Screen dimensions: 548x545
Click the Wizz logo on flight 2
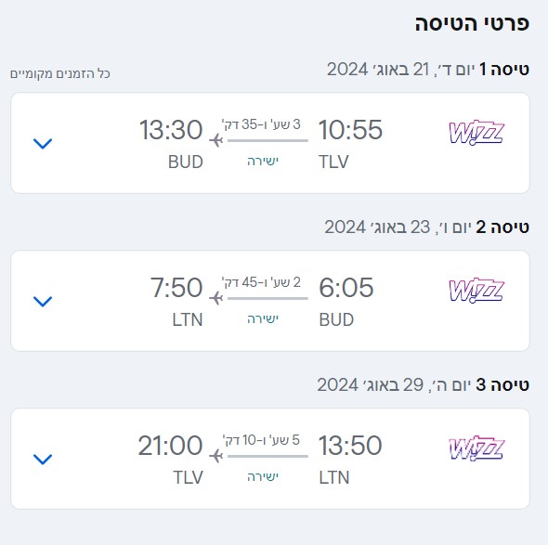pyautogui.click(x=476, y=290)
